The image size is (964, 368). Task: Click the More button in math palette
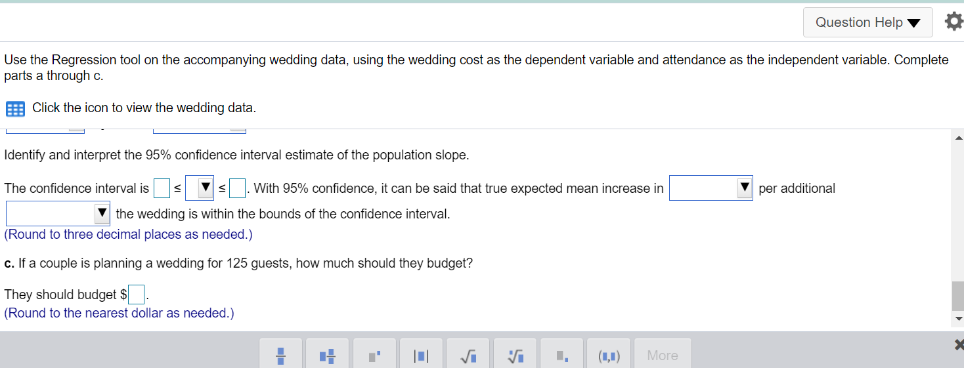663,356
